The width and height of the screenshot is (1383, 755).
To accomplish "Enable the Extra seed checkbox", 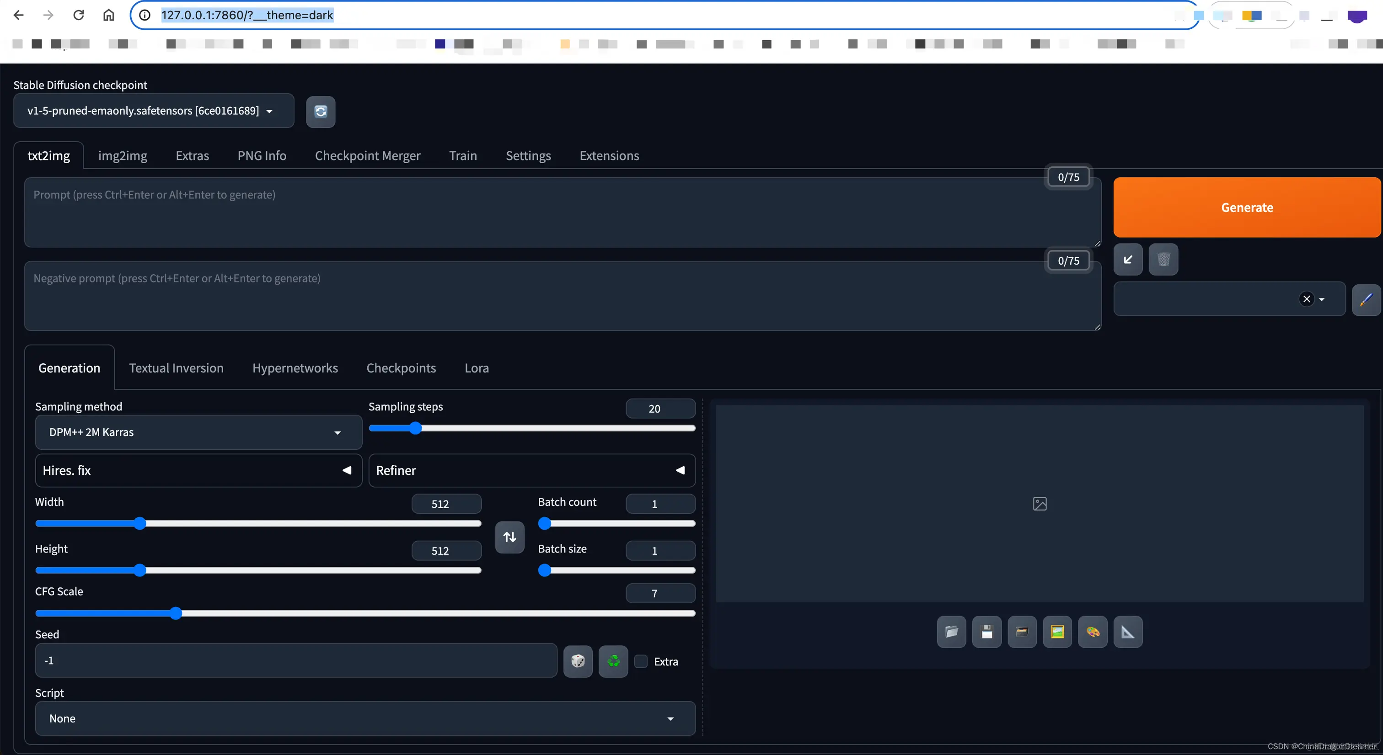I will pos(641,662).
